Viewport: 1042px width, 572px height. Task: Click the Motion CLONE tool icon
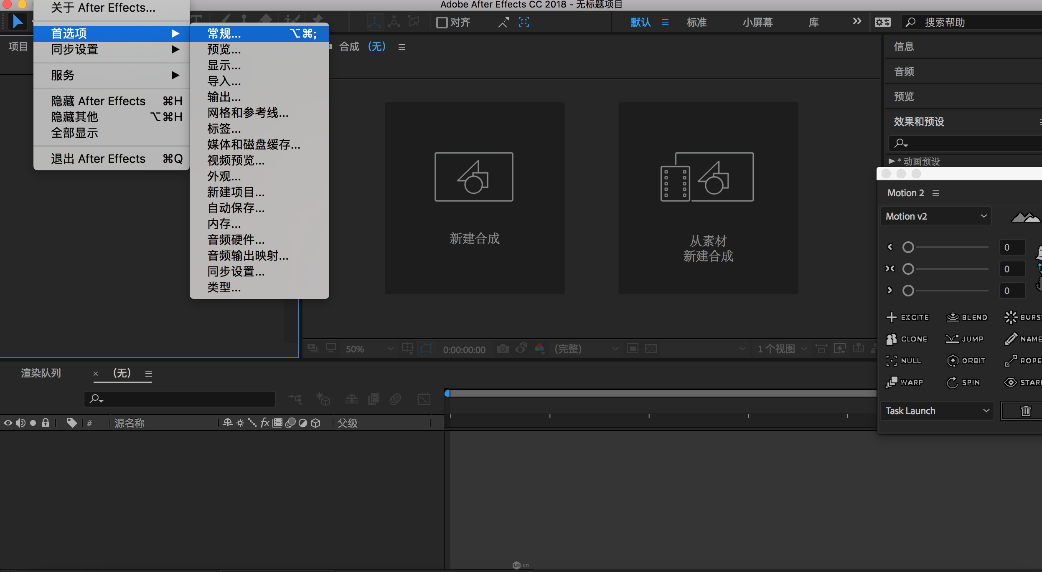pyautogui.click(x=891, y=339)
